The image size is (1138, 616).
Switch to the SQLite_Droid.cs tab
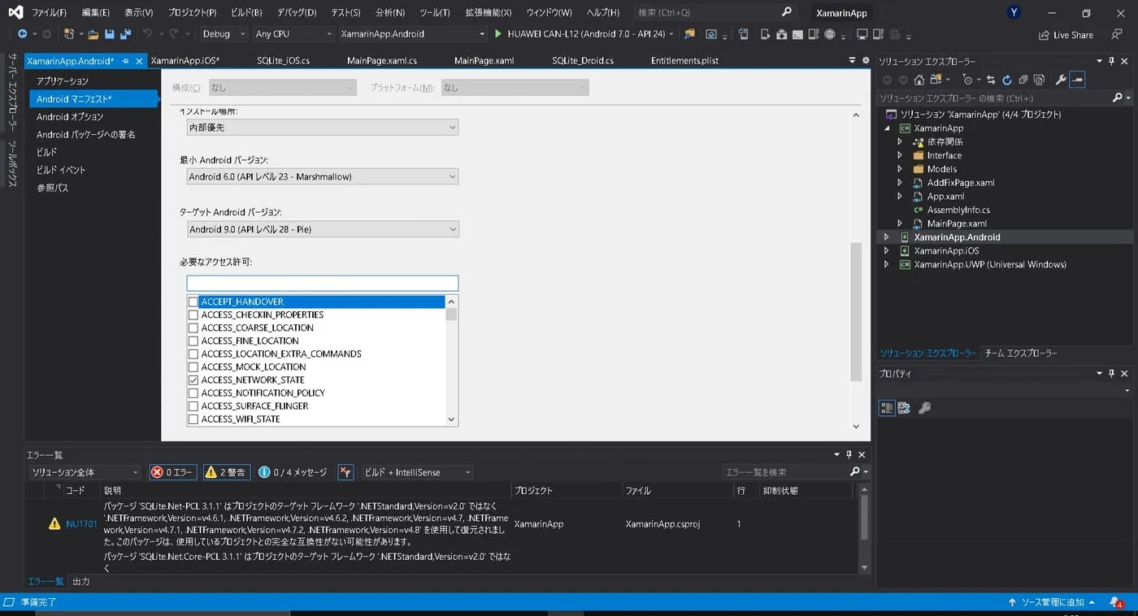pos(583,61)
